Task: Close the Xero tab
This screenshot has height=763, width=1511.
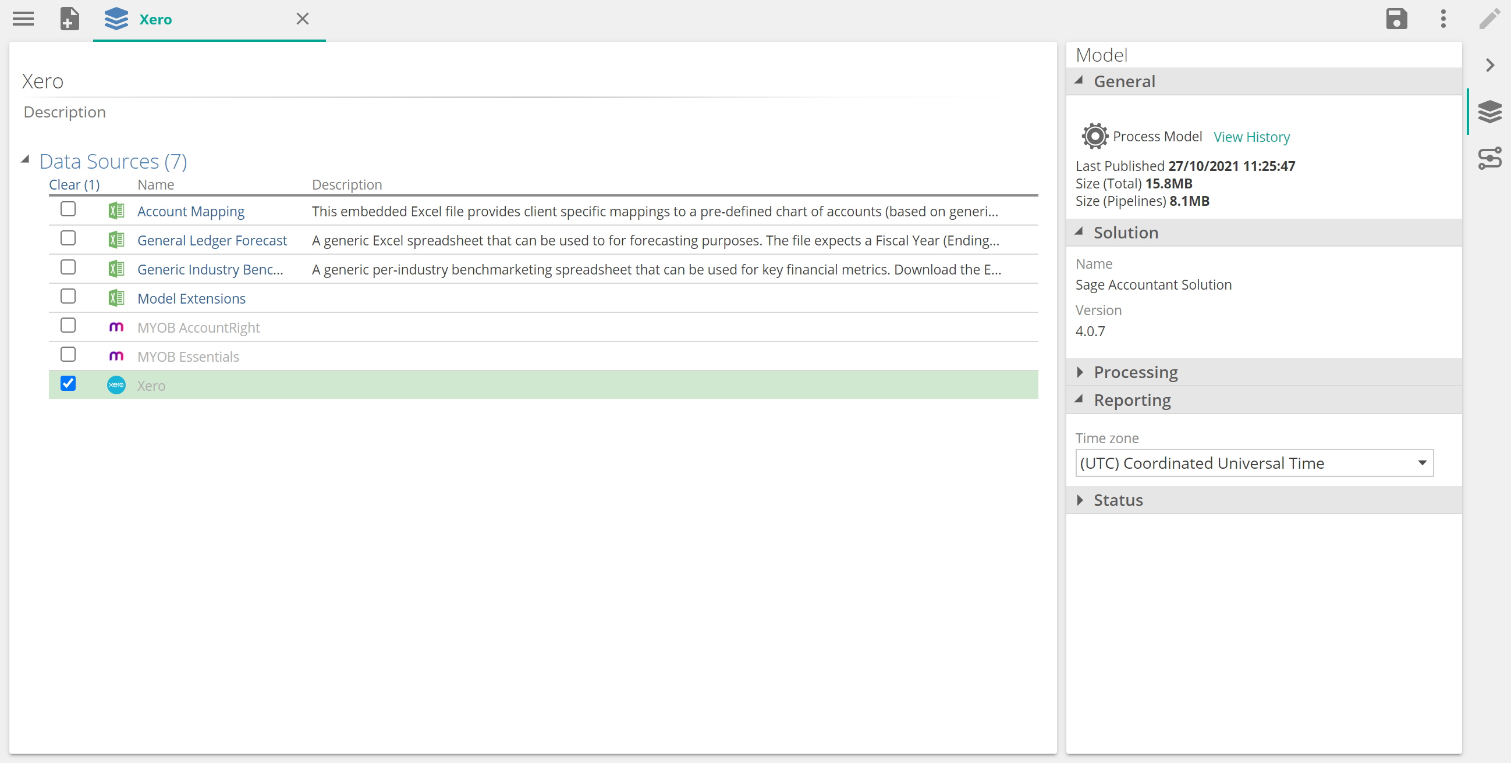Action: 303,19
